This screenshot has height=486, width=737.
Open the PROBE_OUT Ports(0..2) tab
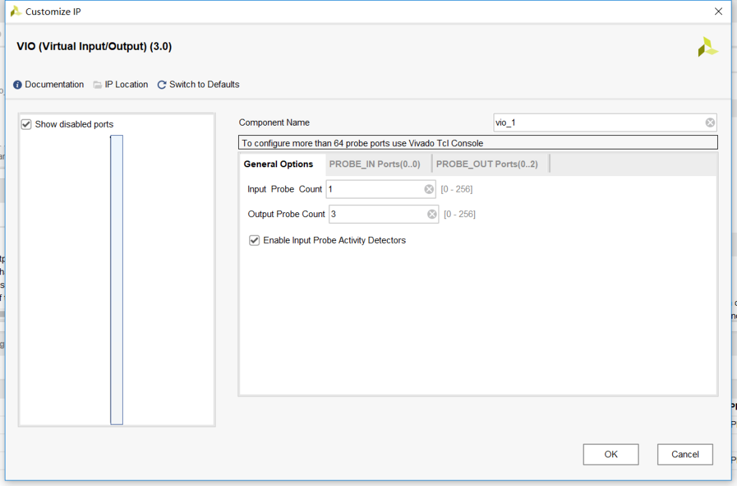coord(487,164)
